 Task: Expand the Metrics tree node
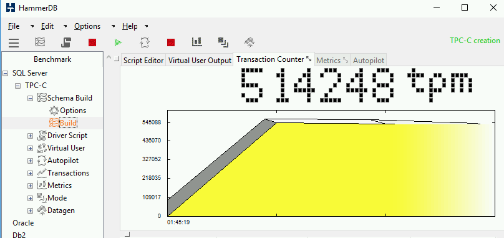30,186
